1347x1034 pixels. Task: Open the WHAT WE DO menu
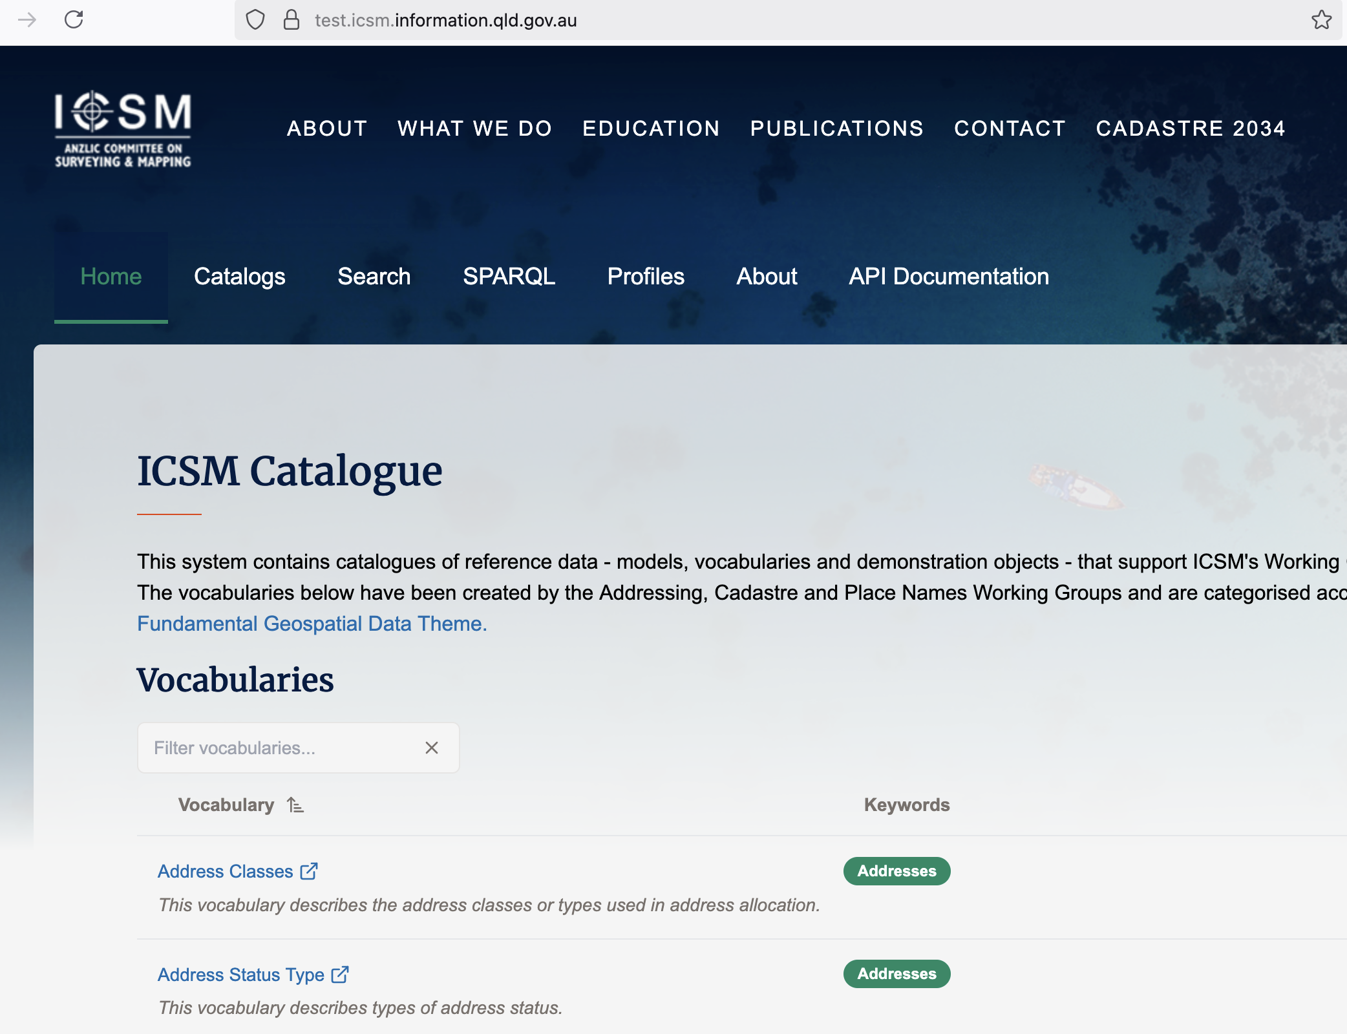(x=475, y=129)
